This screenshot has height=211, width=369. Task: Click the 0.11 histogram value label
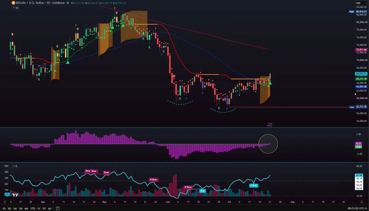359,143
